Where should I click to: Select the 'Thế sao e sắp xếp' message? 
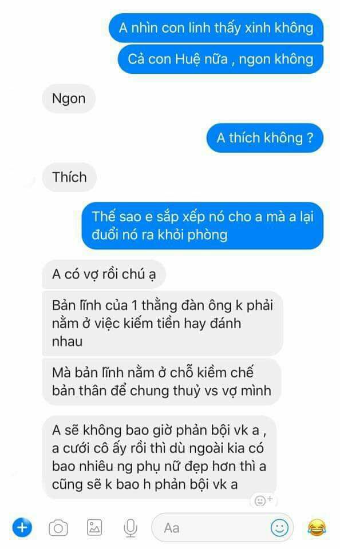pos(203,225)
